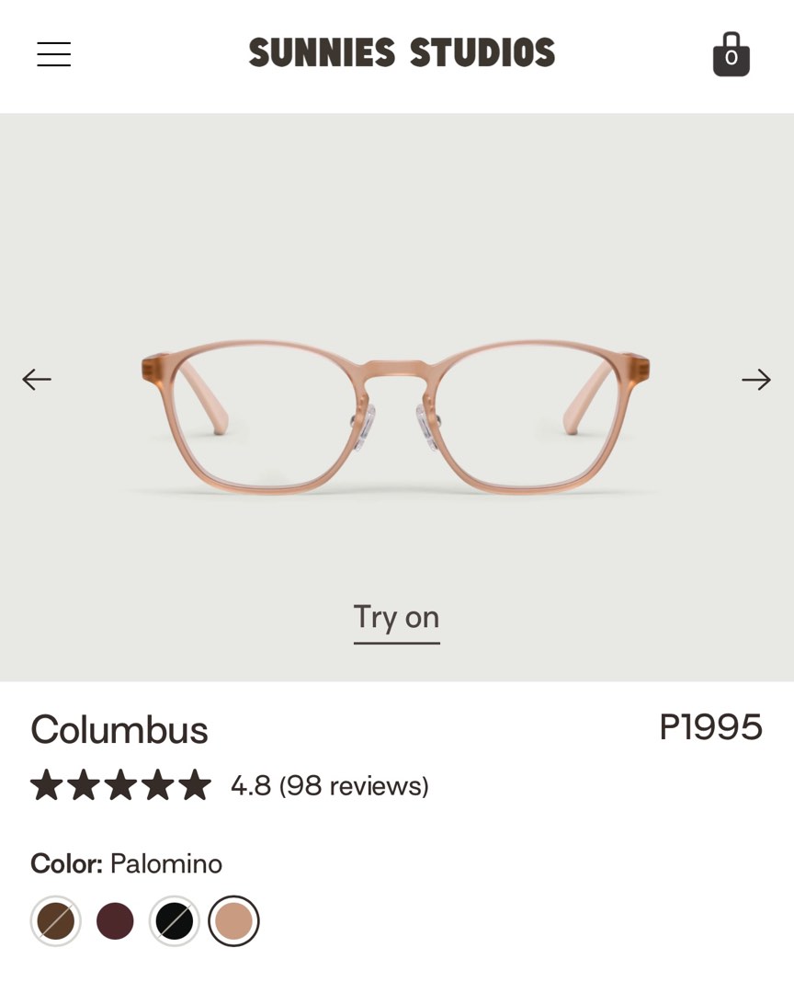Click the first star in the rating
Image resolution: width=794 pixels, height=993 pixels.
[49, 785]
